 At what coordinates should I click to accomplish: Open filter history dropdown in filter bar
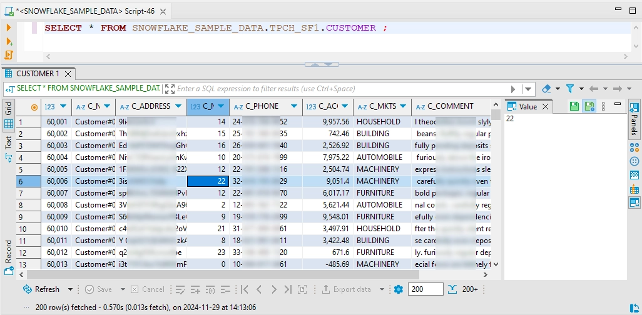click(x=528, y=89)
